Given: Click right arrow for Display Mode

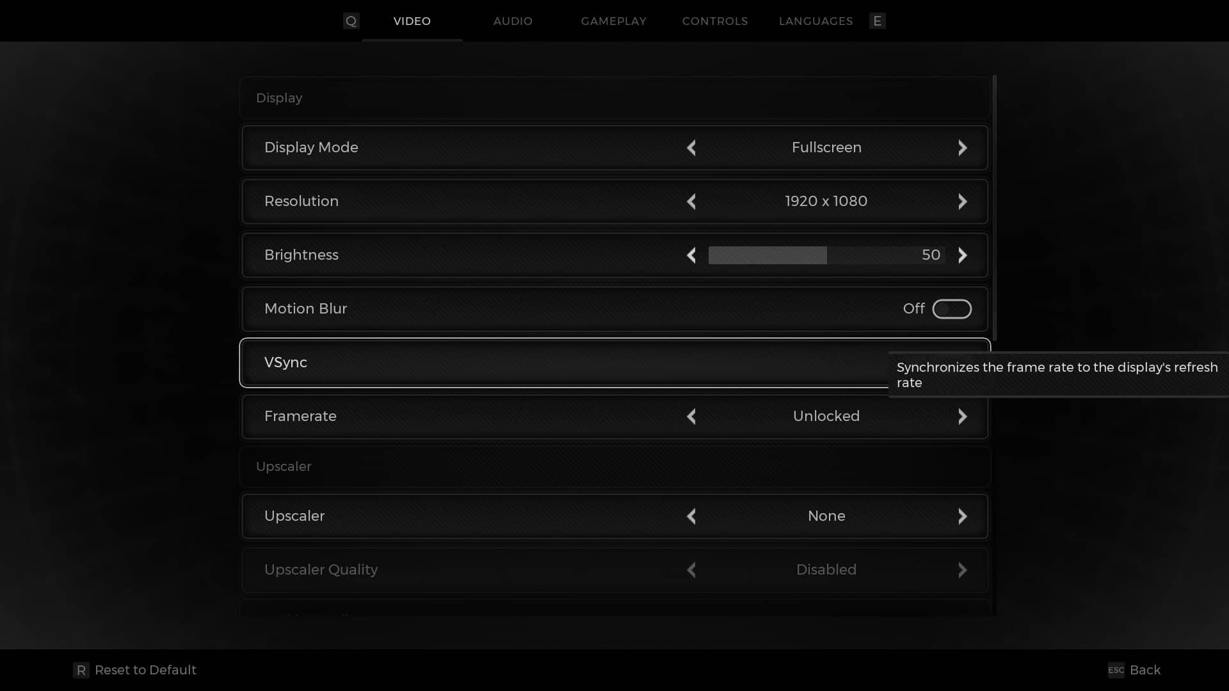Looking at the screenshot, I should click(962, 148).
